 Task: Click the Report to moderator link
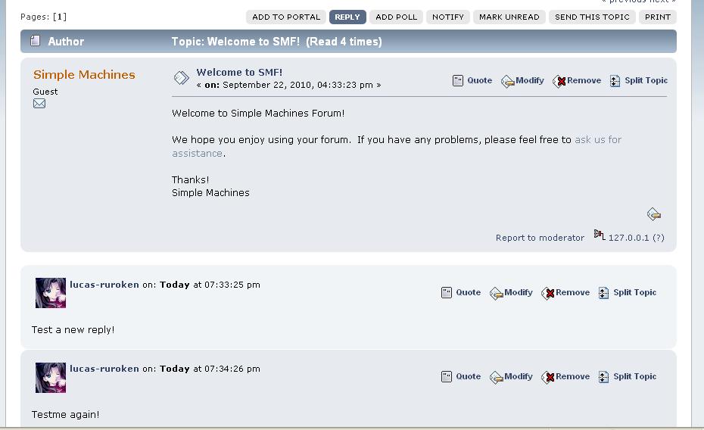(x=540, y=238)
